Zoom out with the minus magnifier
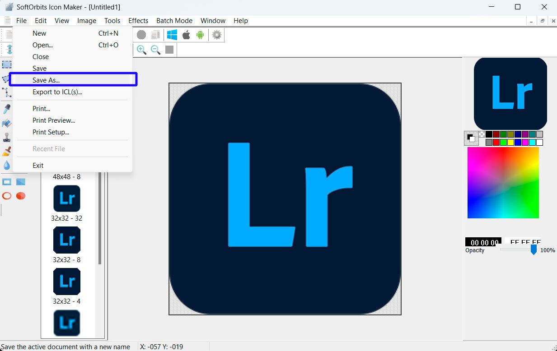Viewport: 557px width, 351px height. 156,50
